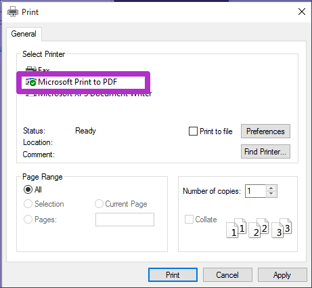This screenshot has height=288, width=312.
Task: Open printer Preferences
Action: tap(265, 131)
